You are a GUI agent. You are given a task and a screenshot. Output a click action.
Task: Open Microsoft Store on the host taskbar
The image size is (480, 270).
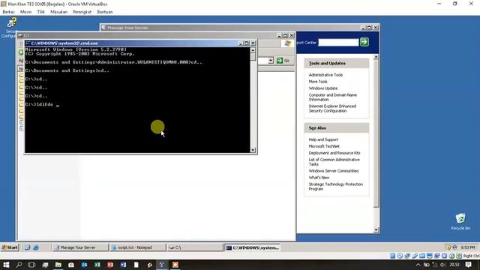pos(71,265)
